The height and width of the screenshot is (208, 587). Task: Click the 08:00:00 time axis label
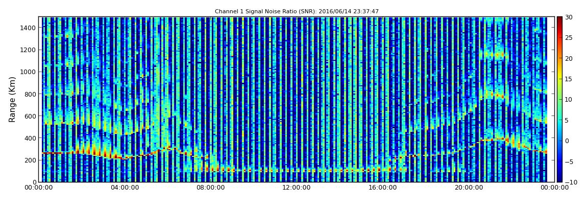211,188
